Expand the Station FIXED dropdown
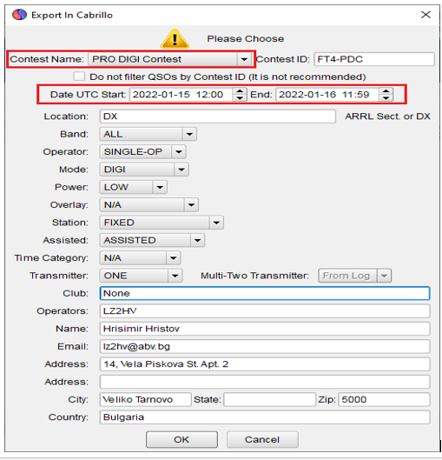Image resolution: width=442 pixels, height=460 pixels. coord(216,223)
